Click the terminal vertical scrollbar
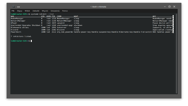Screen dimensions: 188x106 [x=176, y=53]
